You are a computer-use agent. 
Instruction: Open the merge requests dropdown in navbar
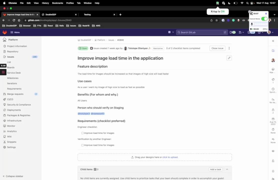pos(241,32)
